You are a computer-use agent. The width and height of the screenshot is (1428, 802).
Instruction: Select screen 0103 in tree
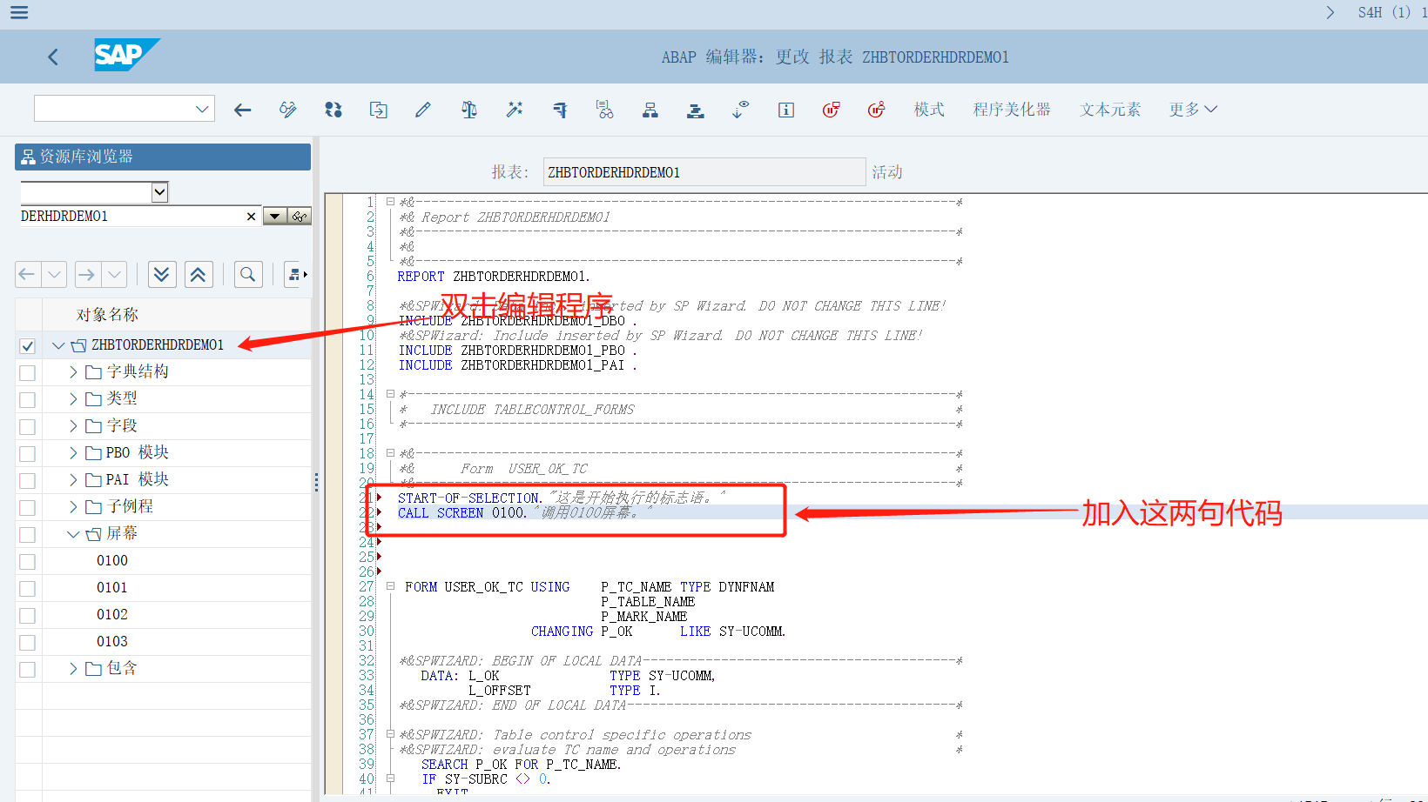(x=112, y=642)
